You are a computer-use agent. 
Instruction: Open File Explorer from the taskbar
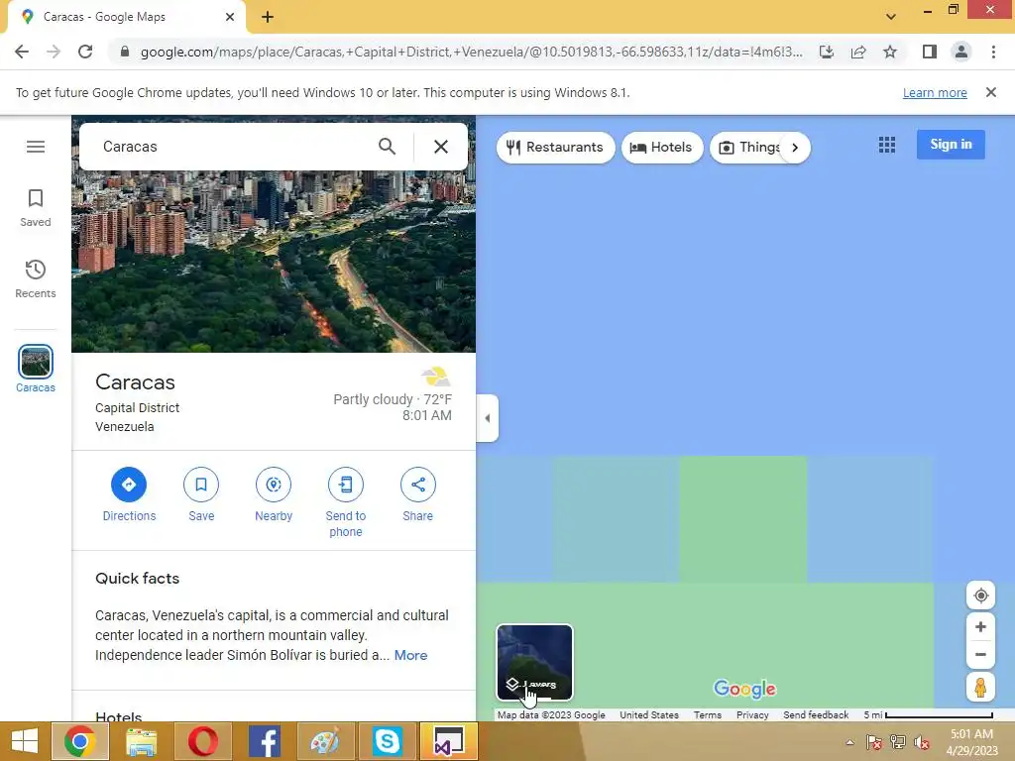[x=142, y=741]
